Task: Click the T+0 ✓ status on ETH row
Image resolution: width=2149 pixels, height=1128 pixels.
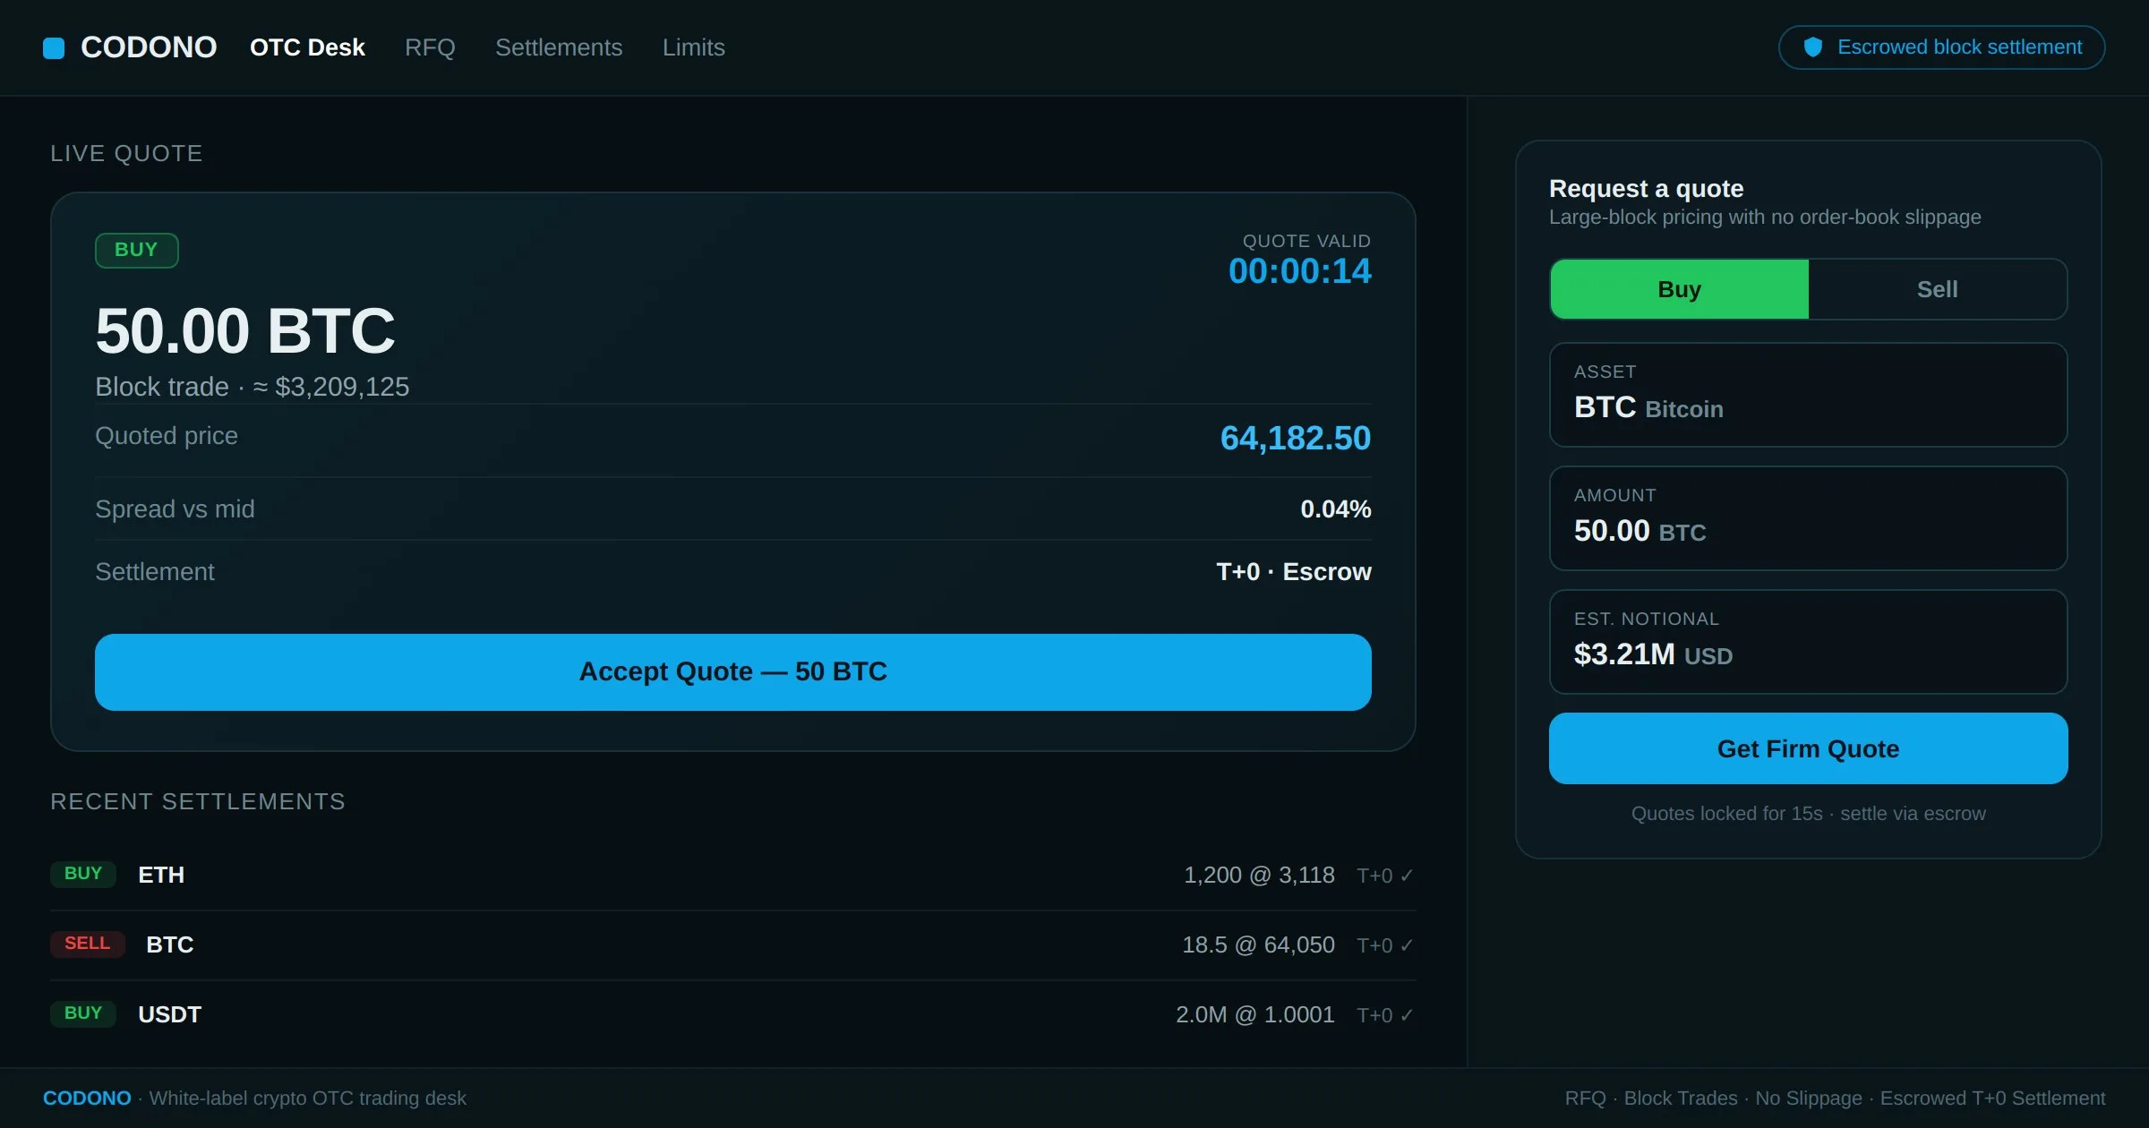Action: [1385, 876]
